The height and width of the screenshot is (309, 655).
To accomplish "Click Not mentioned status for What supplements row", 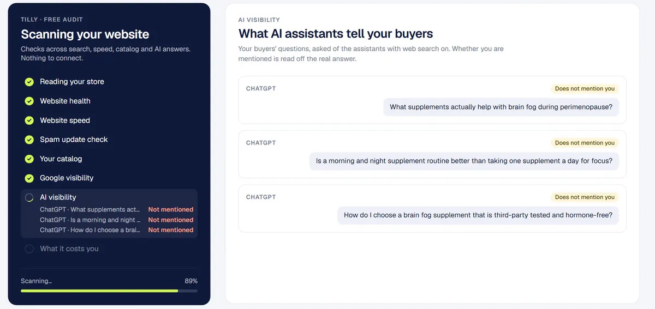I will coord(171,209).
